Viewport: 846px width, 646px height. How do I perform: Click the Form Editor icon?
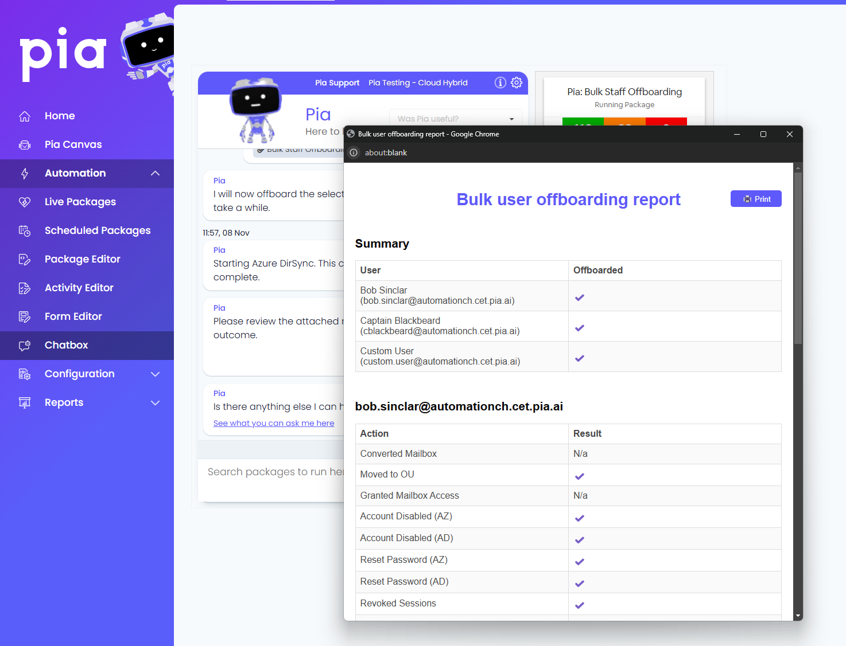click(25, 317)
